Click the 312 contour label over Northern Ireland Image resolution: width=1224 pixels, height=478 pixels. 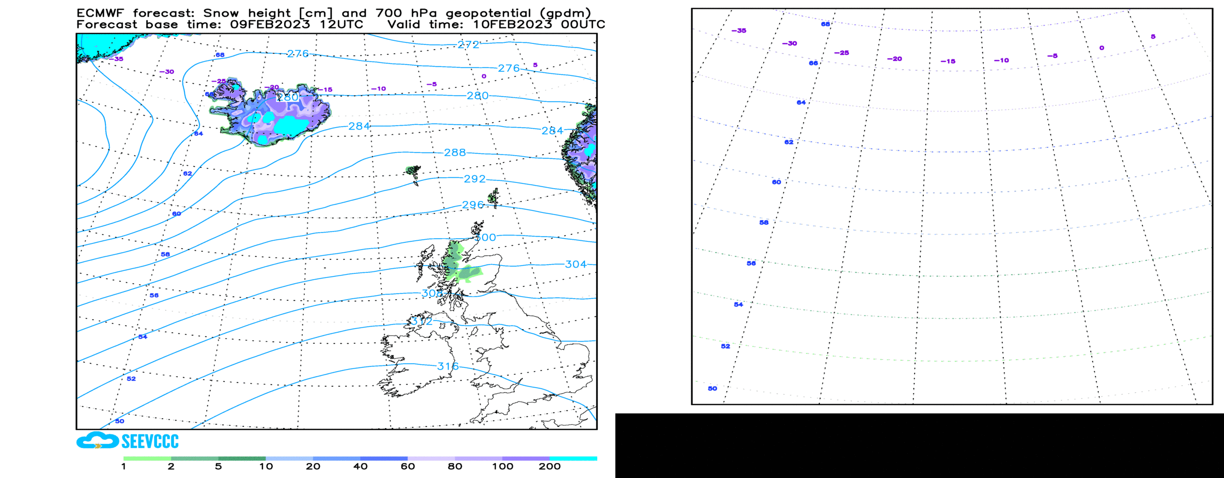422,321
